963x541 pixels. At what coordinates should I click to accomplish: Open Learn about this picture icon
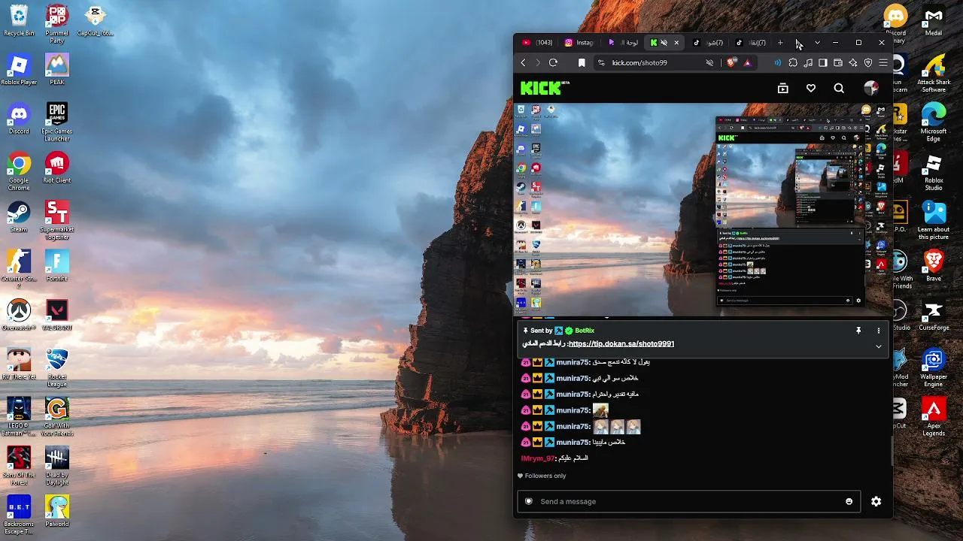(934, 220)
